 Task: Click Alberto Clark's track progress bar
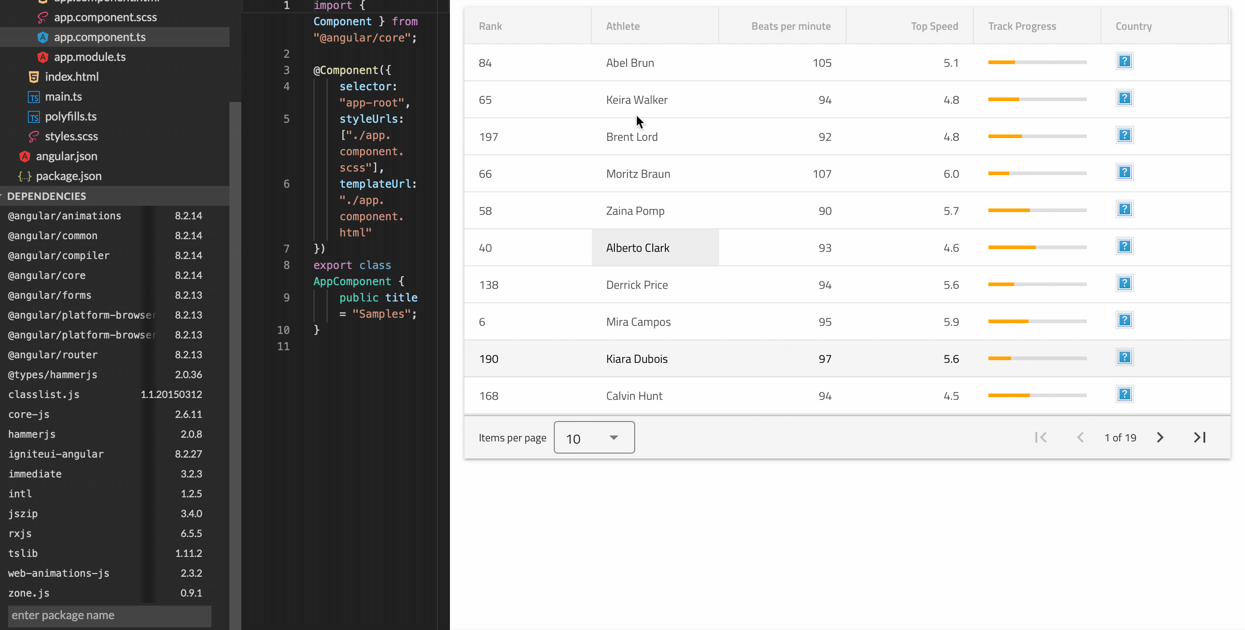click(1037, 247)
